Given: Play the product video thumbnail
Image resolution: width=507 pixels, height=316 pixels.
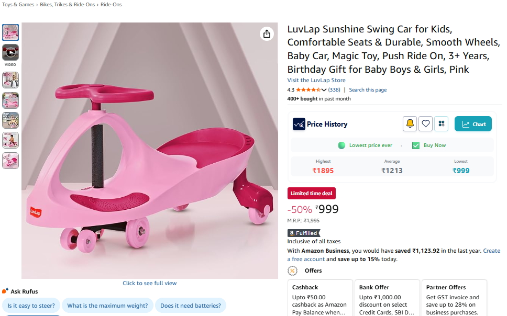Looking at the screenshot, I should (x=10, y=52).
